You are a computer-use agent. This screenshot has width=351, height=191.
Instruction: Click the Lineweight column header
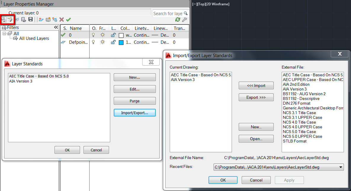(x=161, y=28)
